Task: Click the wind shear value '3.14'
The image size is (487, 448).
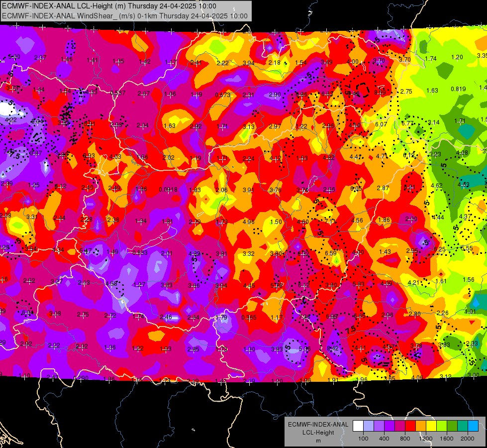Action: (434, 122)
